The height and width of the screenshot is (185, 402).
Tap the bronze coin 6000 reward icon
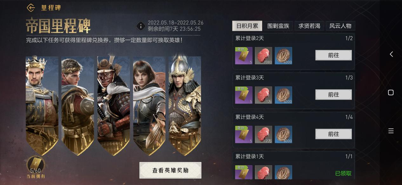click(283, 95)
